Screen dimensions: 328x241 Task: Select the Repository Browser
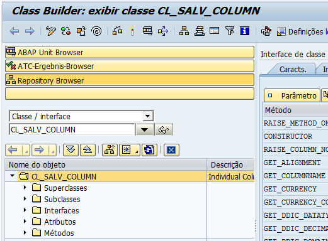pos(130,80)
